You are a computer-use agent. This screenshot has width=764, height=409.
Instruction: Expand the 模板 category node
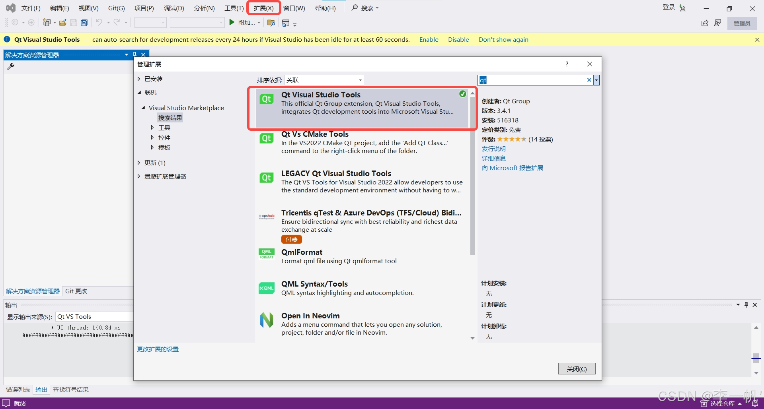point(152,147)
